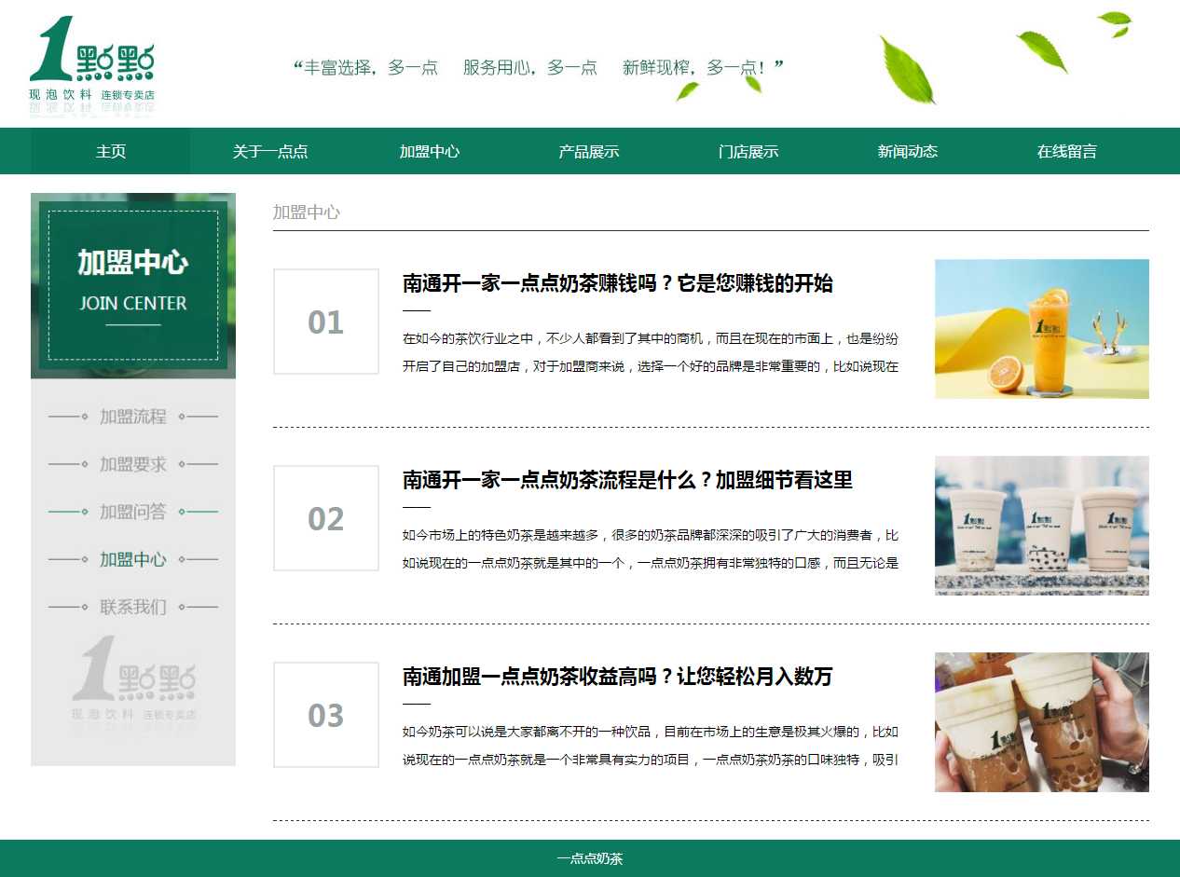The width and height of the screenshot is (1180, 877).
Task: Navigate to 新闻动态 page
Action: tap(908, 151)
